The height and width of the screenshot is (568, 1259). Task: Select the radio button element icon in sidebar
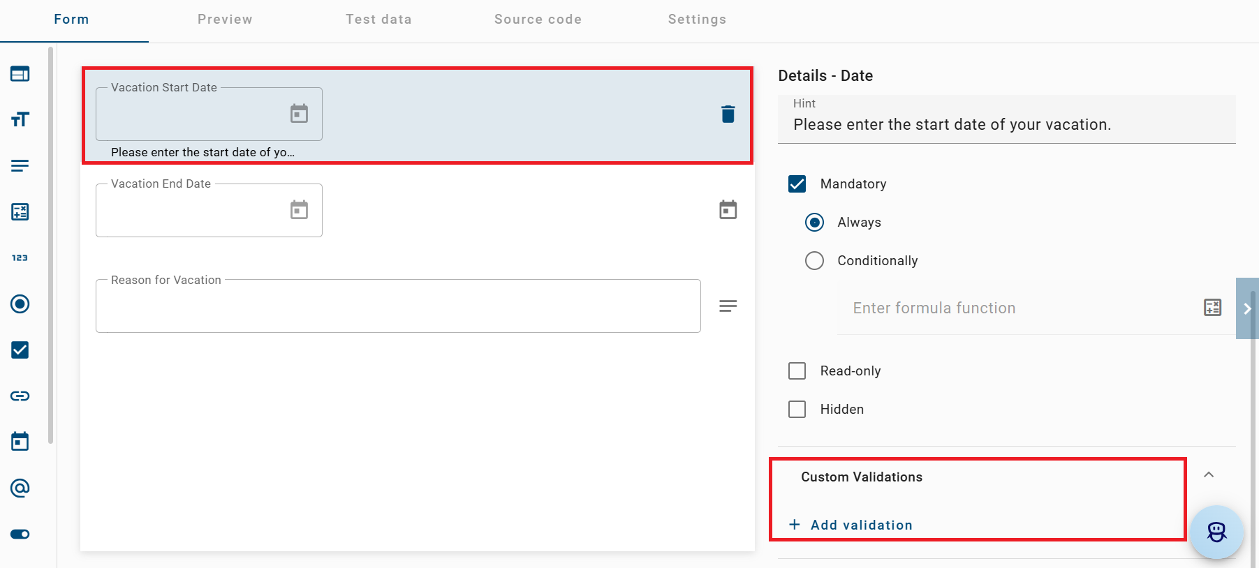click(x=20, y=304)
